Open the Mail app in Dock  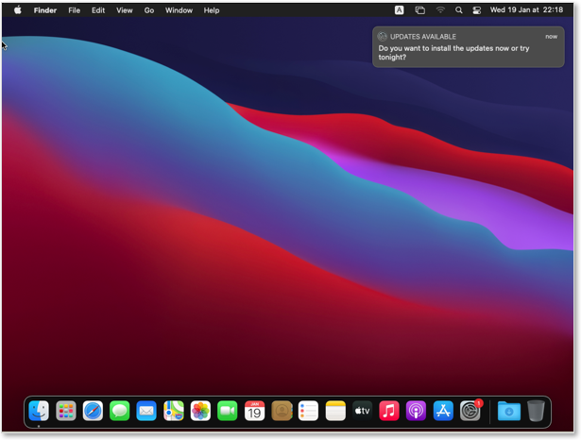[146, 411]
